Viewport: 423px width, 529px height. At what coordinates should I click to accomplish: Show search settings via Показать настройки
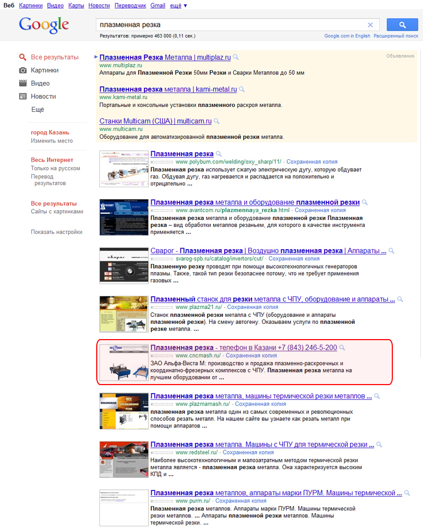click(x=57, y=232)
